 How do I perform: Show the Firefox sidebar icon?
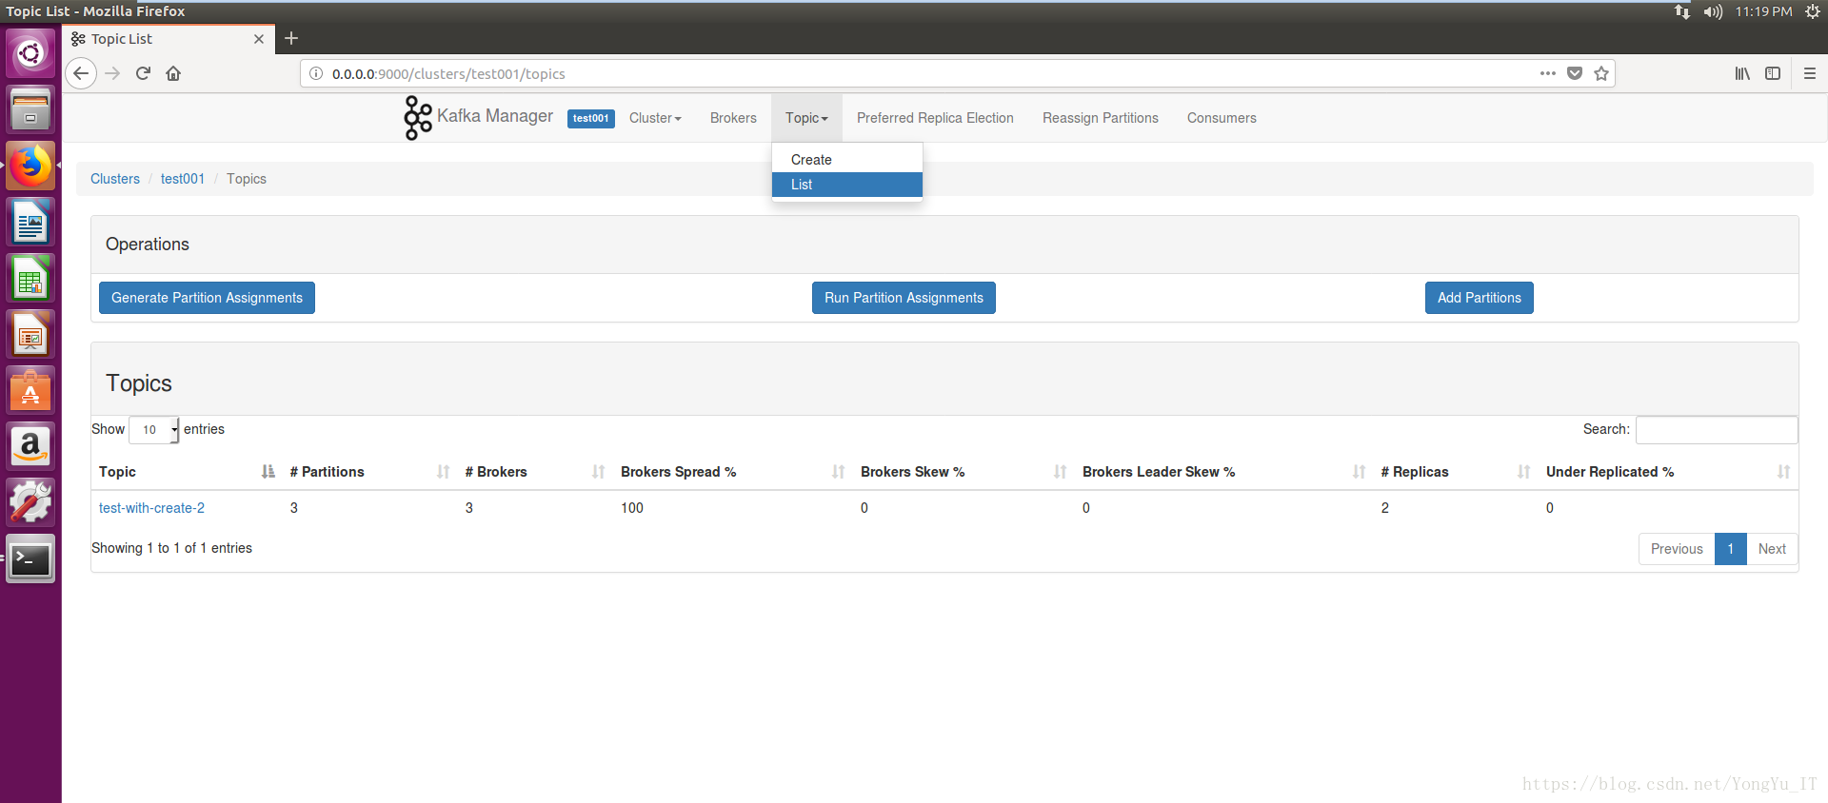[1773, 73]
